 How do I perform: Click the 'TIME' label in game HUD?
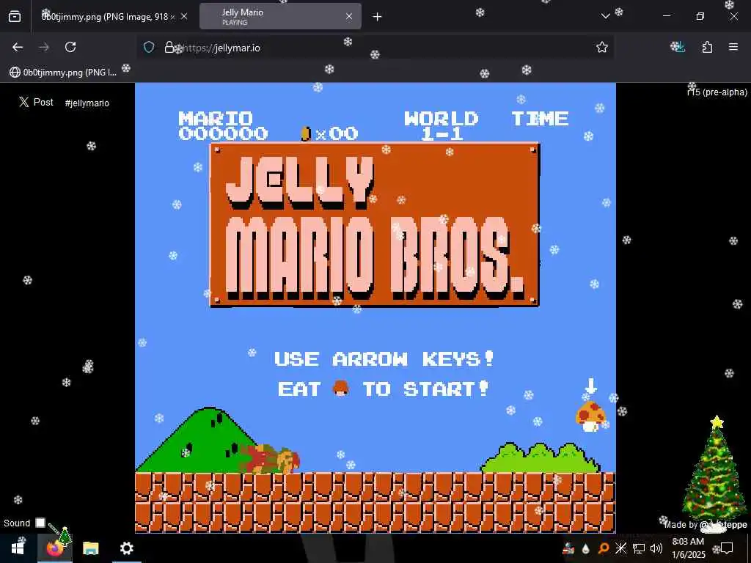[541, 118]
